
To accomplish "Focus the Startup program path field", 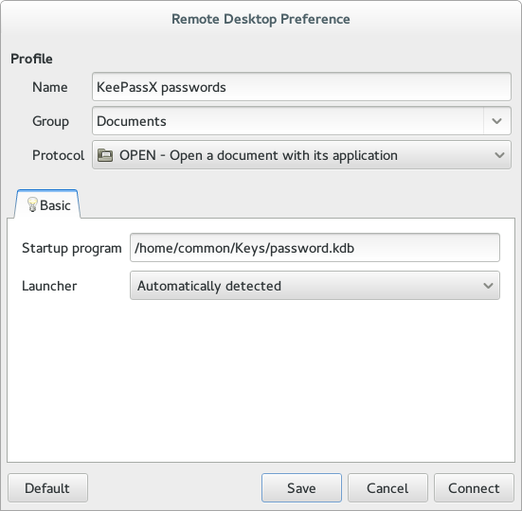I will pyautogui.click(x=315, y=248).
